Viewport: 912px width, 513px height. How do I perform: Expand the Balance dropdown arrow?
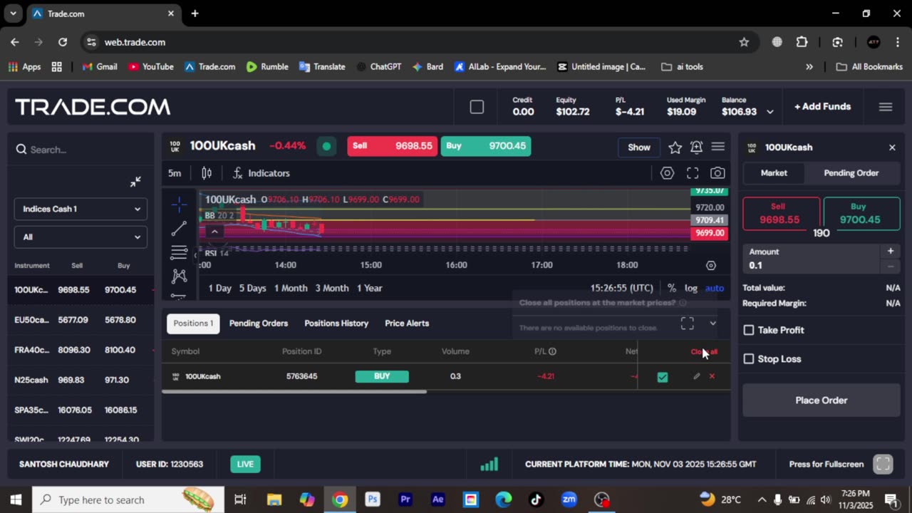[769, 112]
